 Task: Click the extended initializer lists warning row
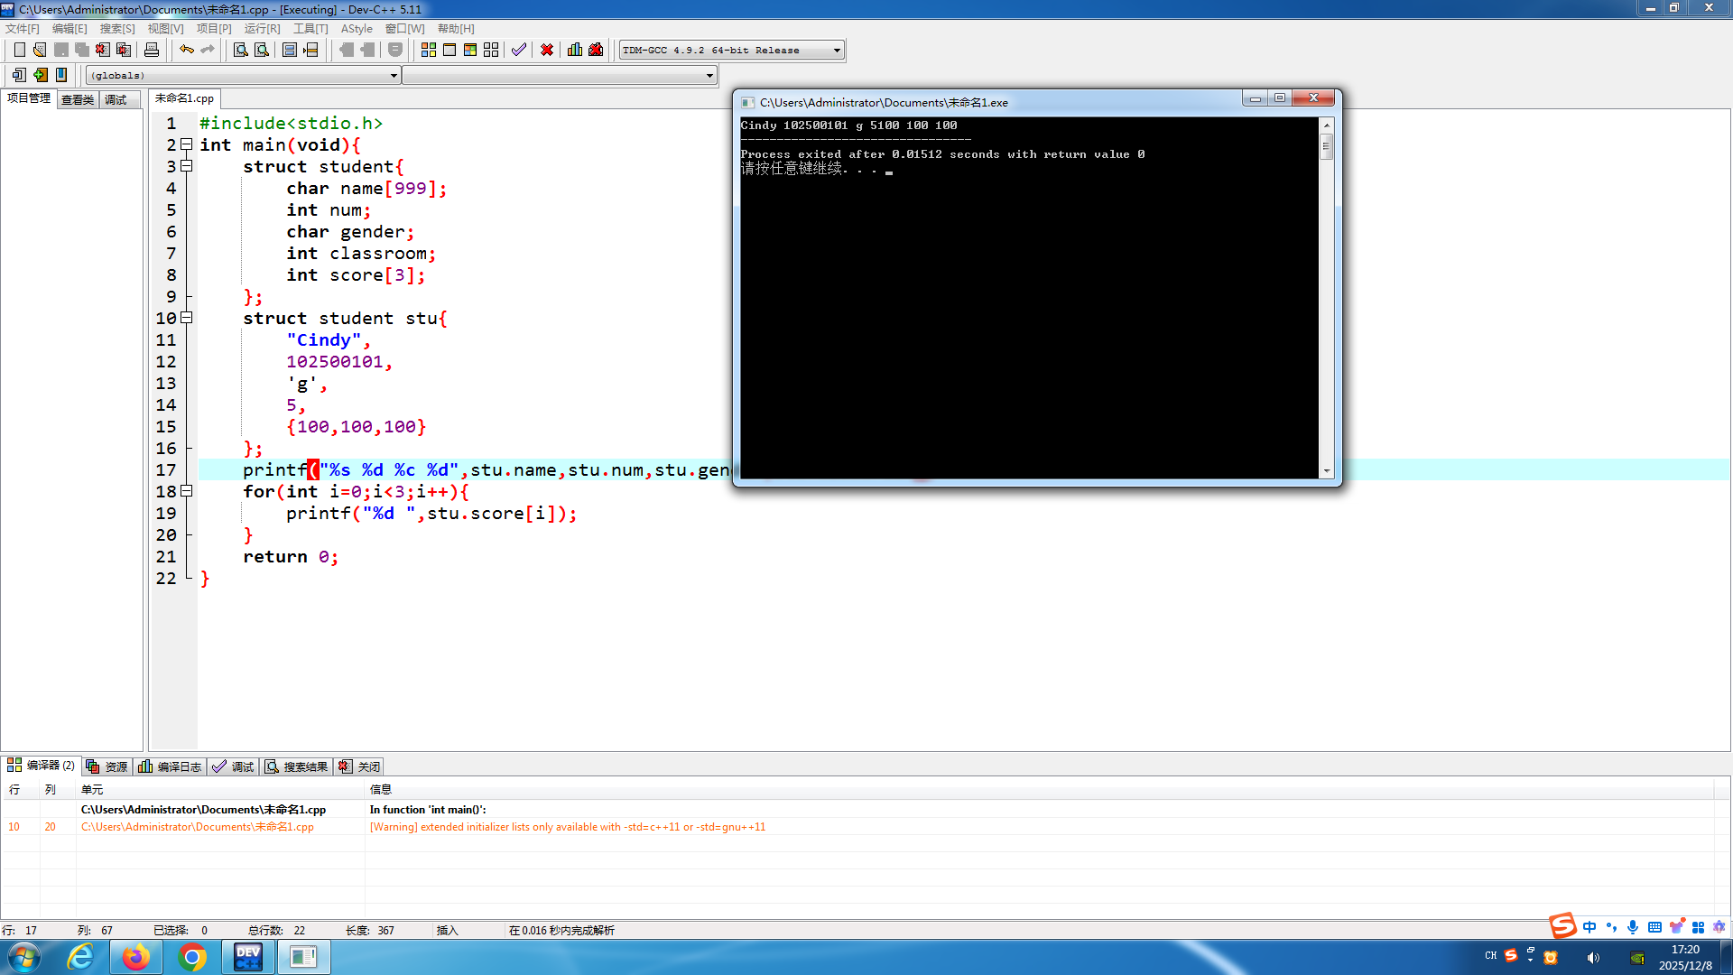(567, 827)
